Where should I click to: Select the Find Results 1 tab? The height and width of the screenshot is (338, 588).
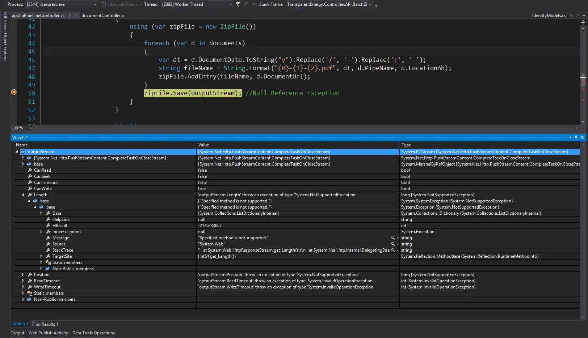click(45, 324)
